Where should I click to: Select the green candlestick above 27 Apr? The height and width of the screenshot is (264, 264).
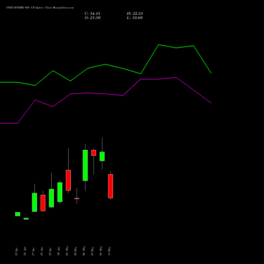[x=34, y=202]
